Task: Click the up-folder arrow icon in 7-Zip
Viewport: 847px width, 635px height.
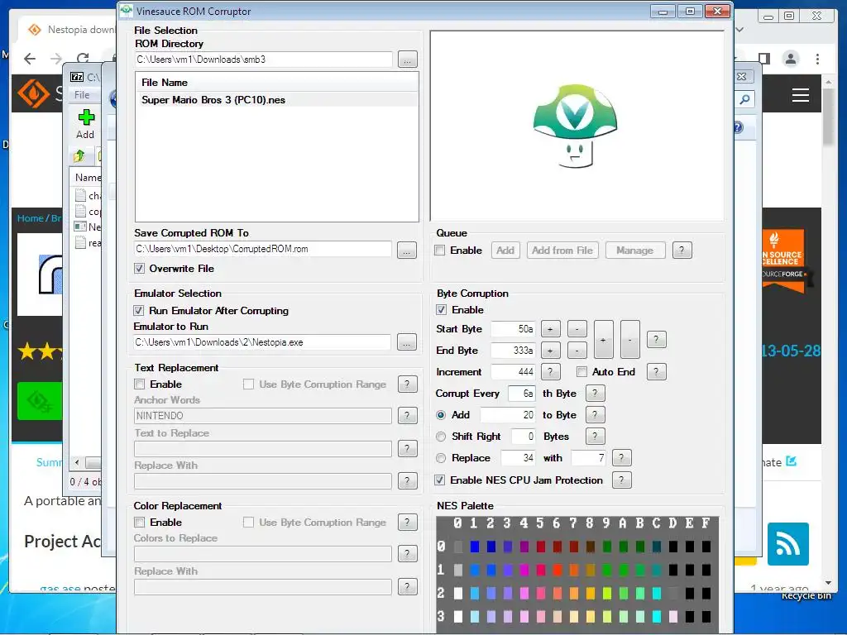Action: 79,156
